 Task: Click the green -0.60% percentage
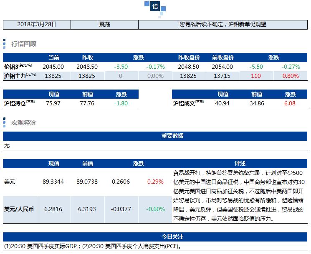coord(155,209)
